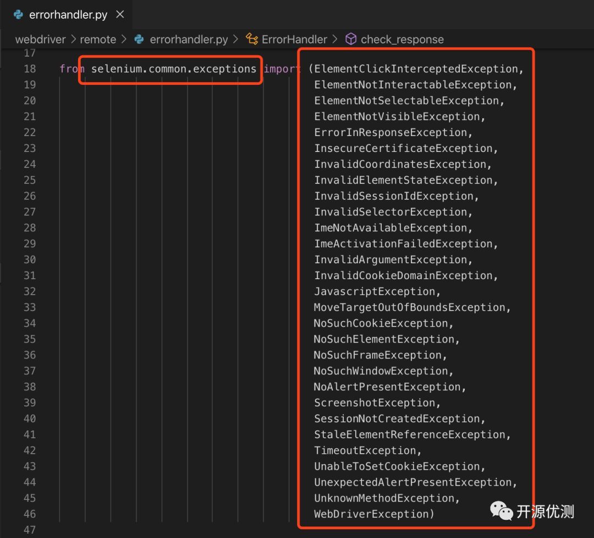
Task: Select the errorhandler.py editor tab
Action: click(67, 14)
